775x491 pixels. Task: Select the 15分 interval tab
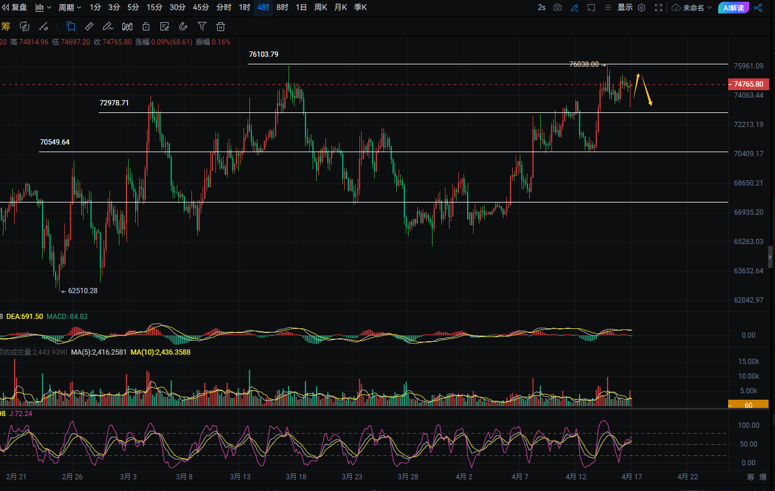155,8
